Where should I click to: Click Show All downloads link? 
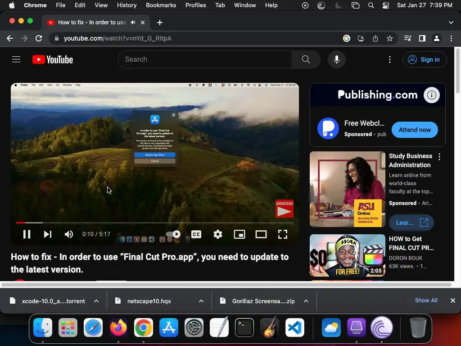pyautogui.click(x=426, y=300)
